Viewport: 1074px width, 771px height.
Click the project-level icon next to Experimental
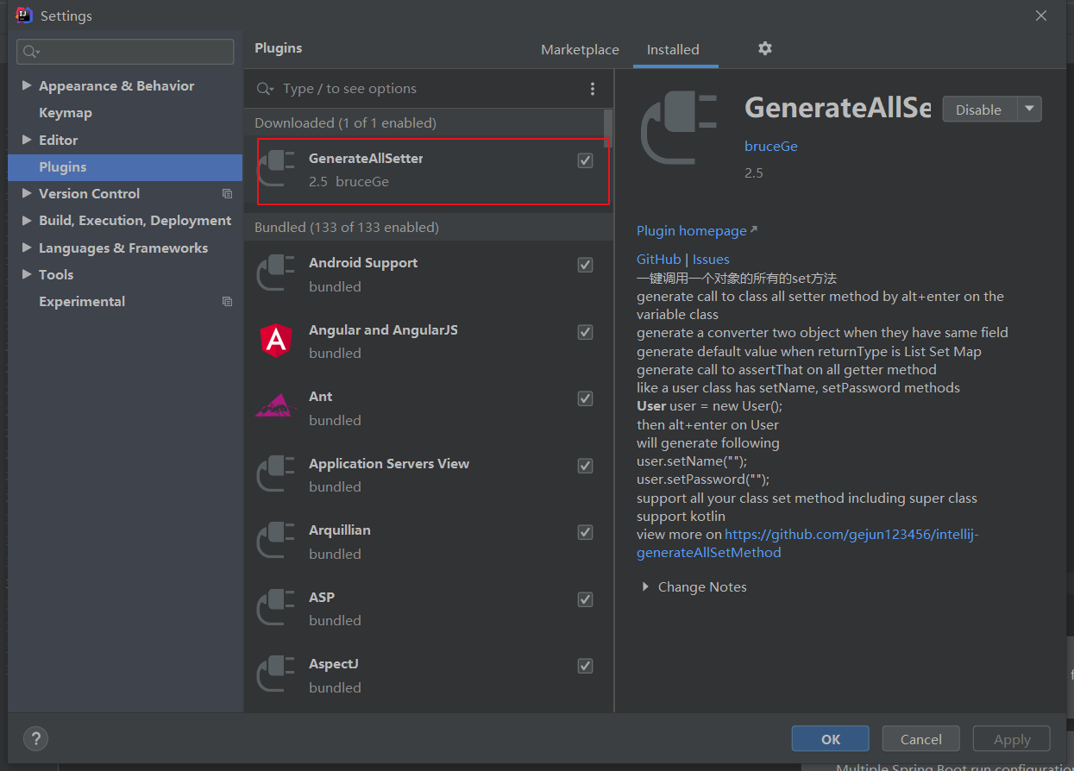[227, 302]
